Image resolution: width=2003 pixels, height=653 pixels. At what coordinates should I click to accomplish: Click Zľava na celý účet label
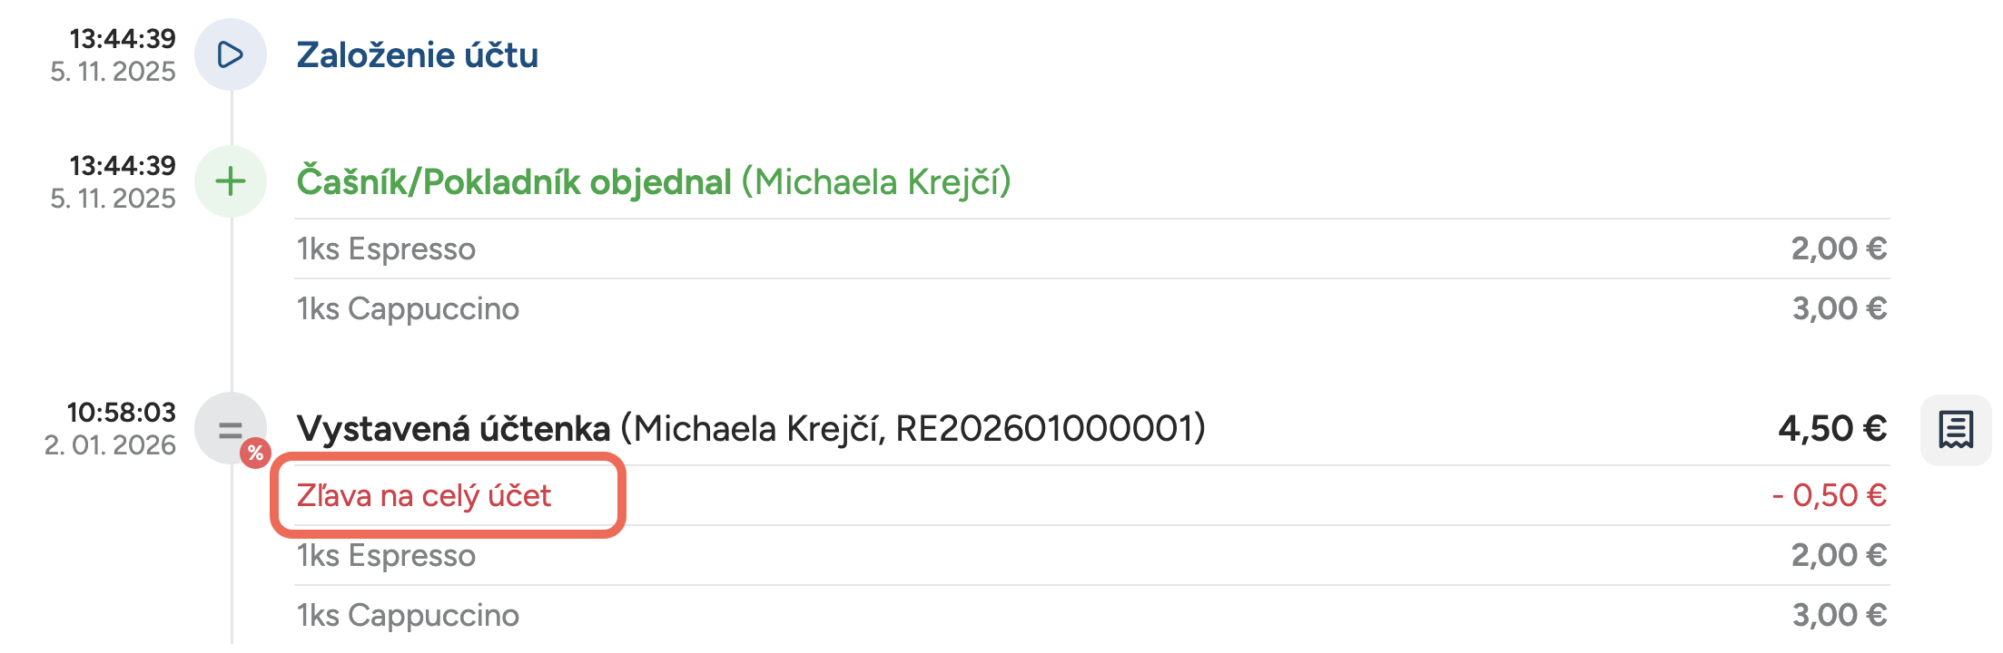423,496
